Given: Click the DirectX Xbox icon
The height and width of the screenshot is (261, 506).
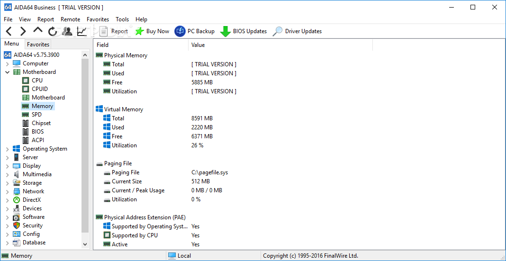Looking at the screenshot, I should click(17, 200).
